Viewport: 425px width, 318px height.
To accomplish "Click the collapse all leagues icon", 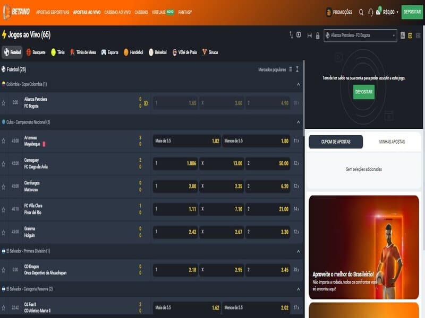I will click(297, 69).
